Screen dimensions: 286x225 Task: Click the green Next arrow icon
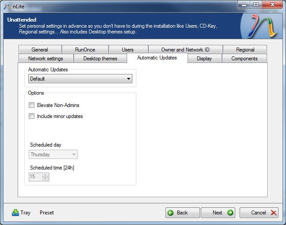click(230, 212)
